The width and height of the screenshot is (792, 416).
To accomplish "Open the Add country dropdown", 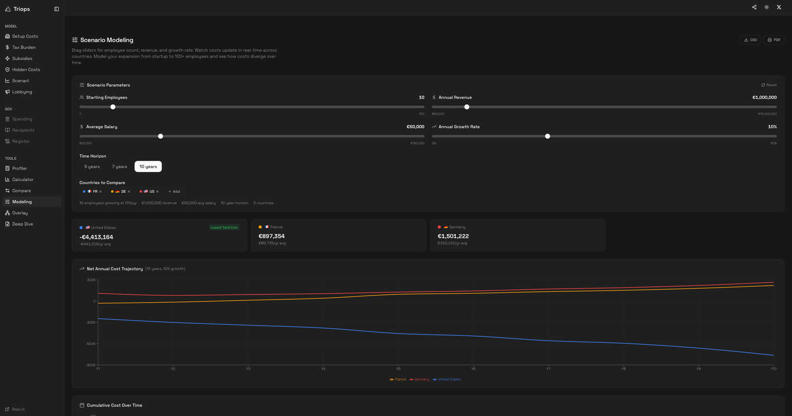I will 174,192.
